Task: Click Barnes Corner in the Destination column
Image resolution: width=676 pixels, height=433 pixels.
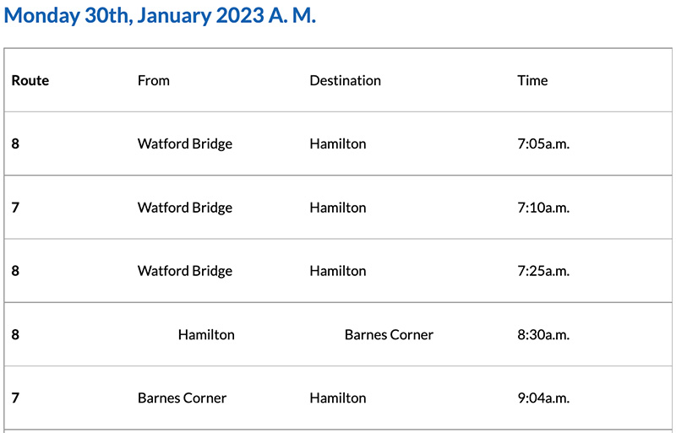Action: tap(389, 335)
